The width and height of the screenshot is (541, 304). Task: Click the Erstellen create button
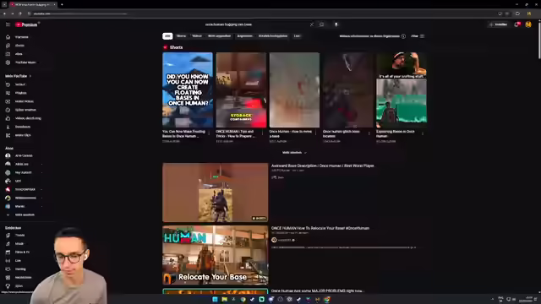click(x=498, y=24)
